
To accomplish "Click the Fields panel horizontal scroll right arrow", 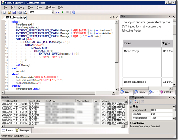I will 171,88.
